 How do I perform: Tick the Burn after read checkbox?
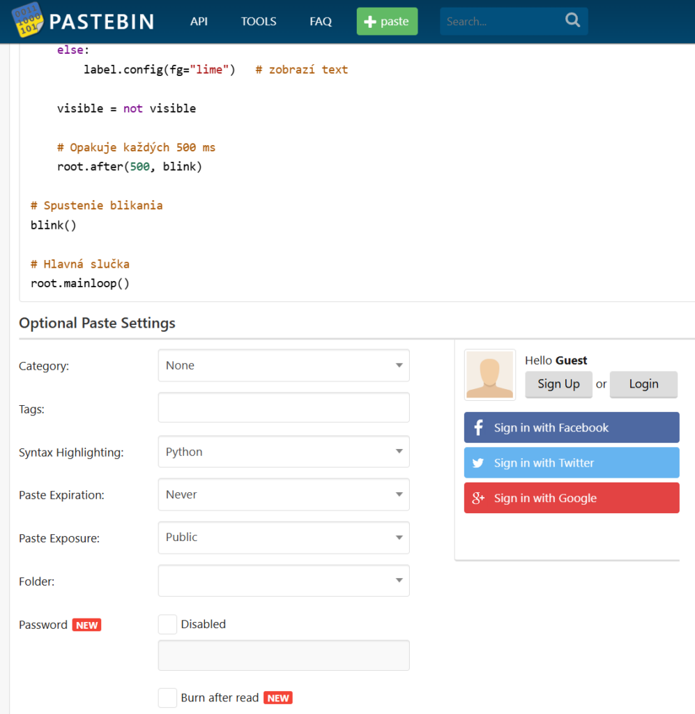[167, 697]
